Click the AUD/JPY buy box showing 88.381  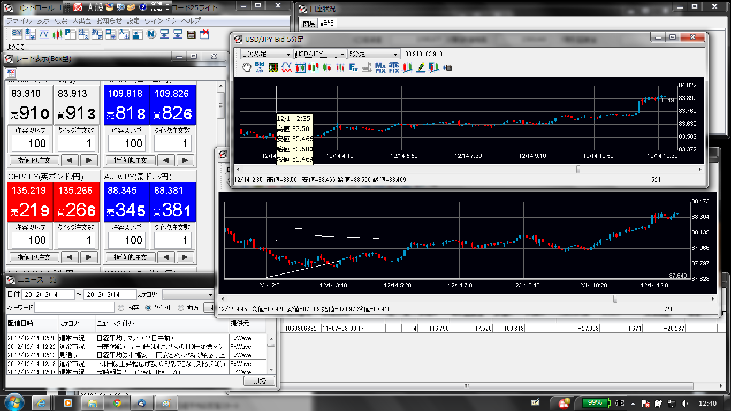click(173, 202)
